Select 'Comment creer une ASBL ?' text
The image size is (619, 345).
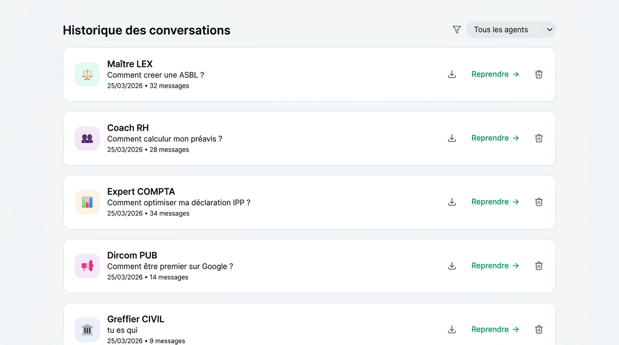point(156,75)
